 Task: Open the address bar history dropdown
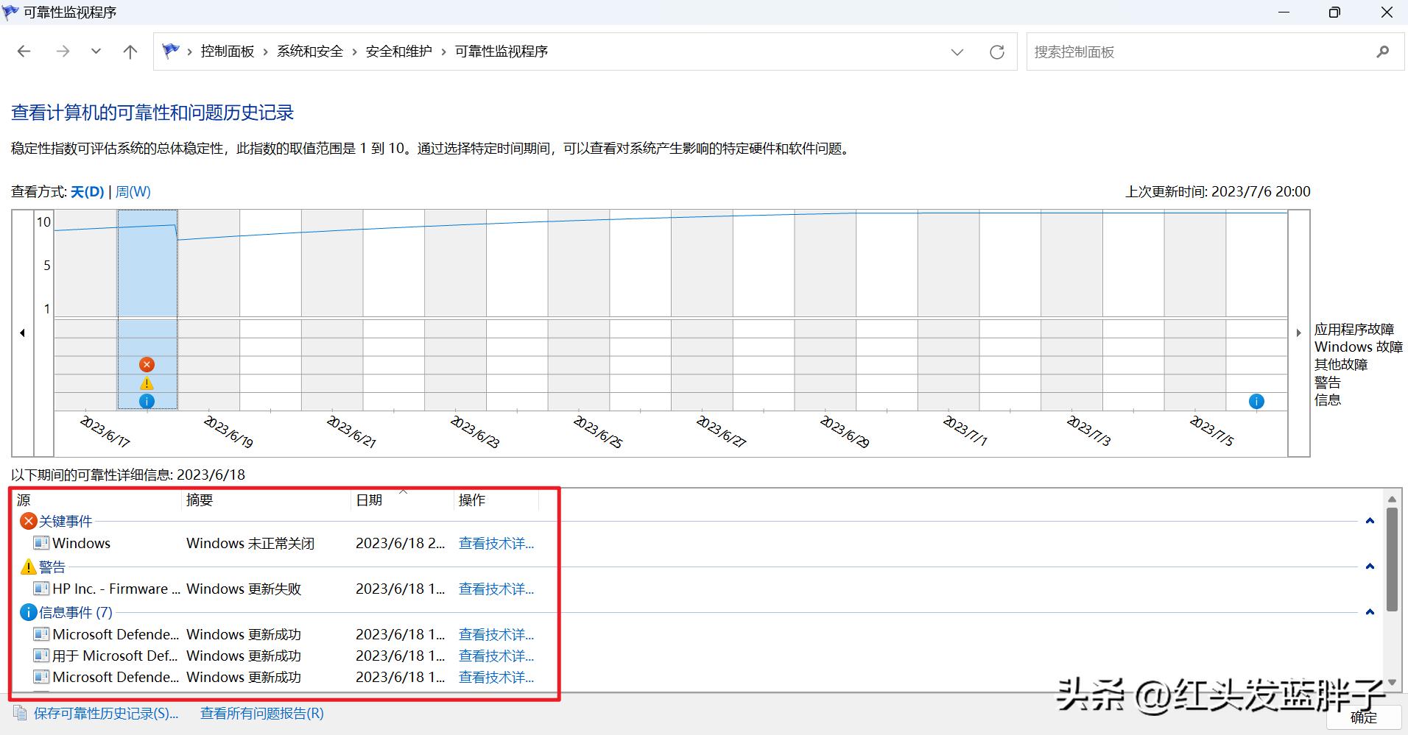[x=957, y=52]
